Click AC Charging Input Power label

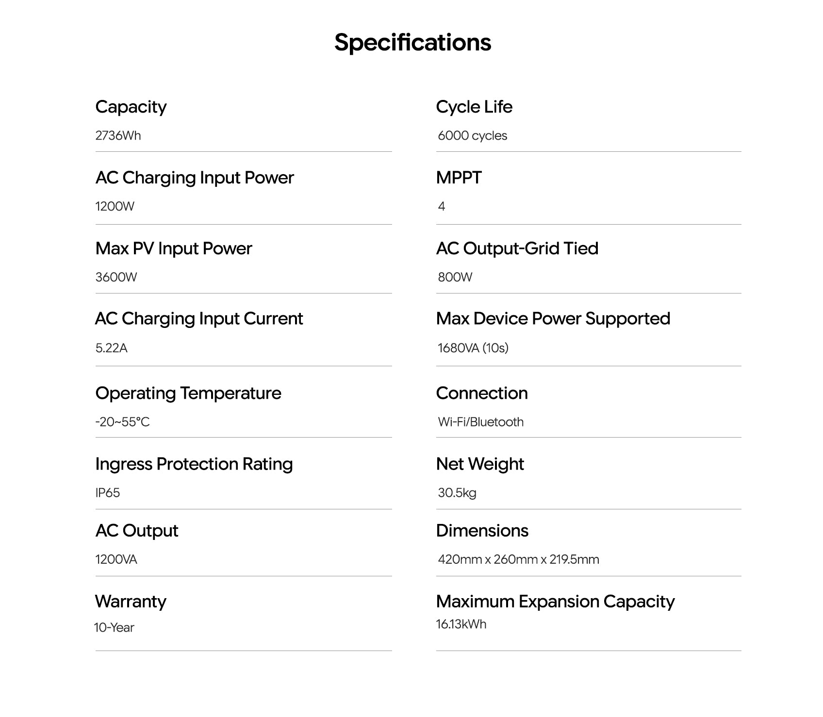tap(194, 178)
